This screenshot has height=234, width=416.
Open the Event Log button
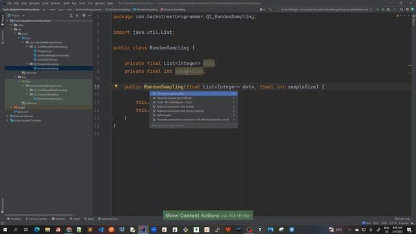point(402,219)
